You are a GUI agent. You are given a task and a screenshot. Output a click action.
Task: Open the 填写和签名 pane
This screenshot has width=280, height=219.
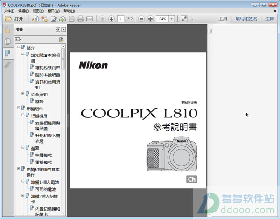[x=246, y=19]
